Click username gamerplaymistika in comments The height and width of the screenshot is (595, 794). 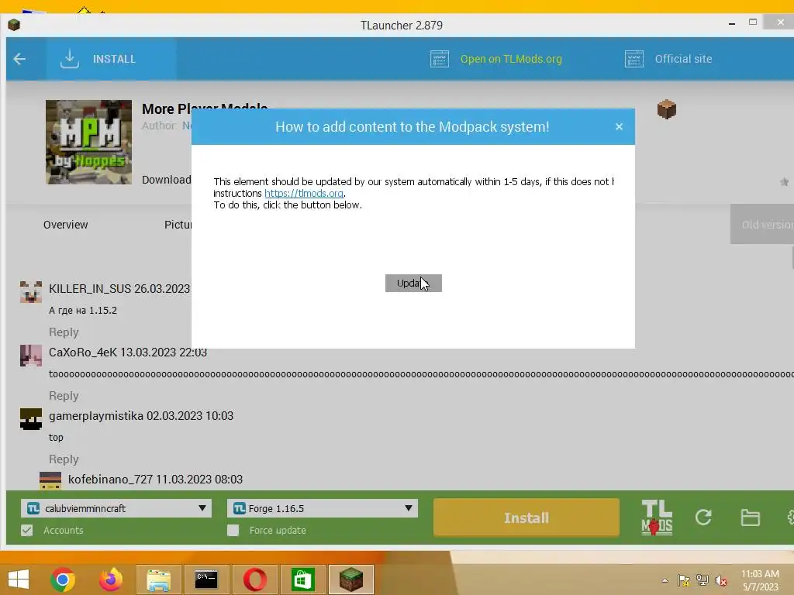pos(96,416)
